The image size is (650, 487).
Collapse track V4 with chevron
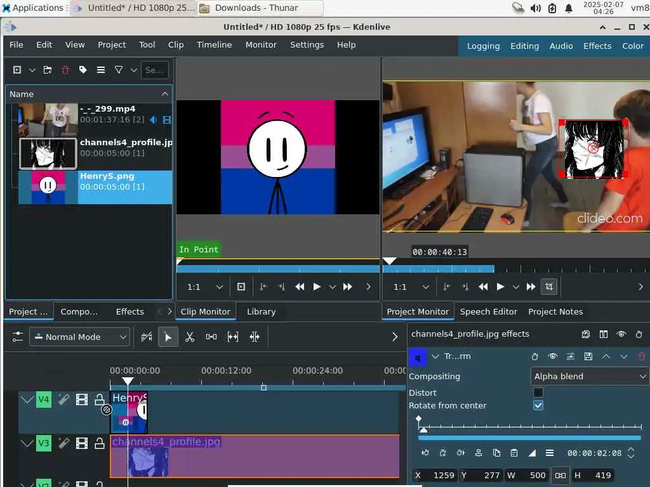click(x=27, y=399)
